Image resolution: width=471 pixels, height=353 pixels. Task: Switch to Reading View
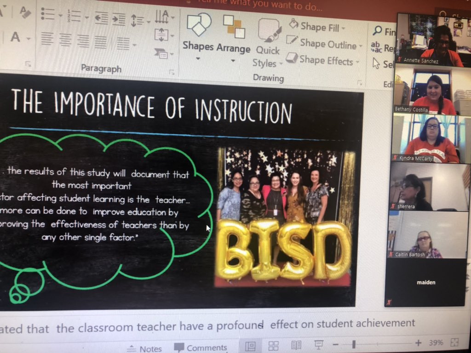tap(296, 345)
